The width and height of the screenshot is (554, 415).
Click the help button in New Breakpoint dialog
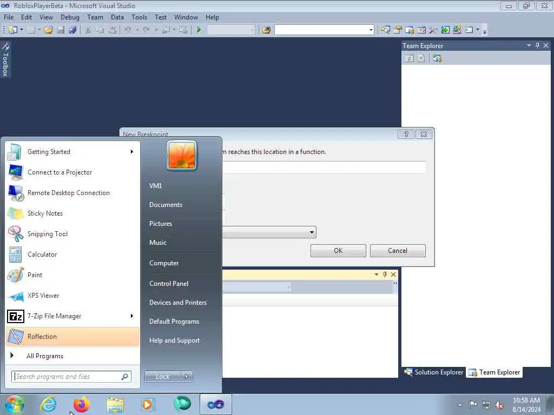coord(406,135)
